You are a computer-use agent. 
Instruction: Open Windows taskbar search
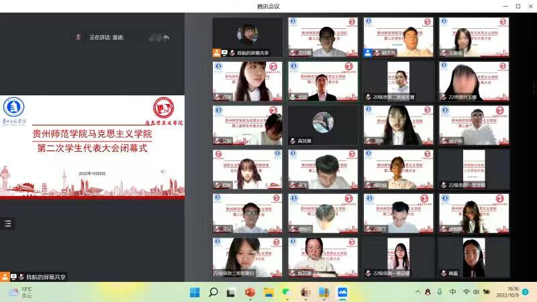click(x=213, y=293)
